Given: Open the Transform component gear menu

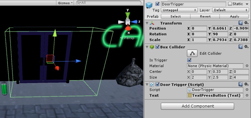Looking at the screenshot, I should [246, 23].
